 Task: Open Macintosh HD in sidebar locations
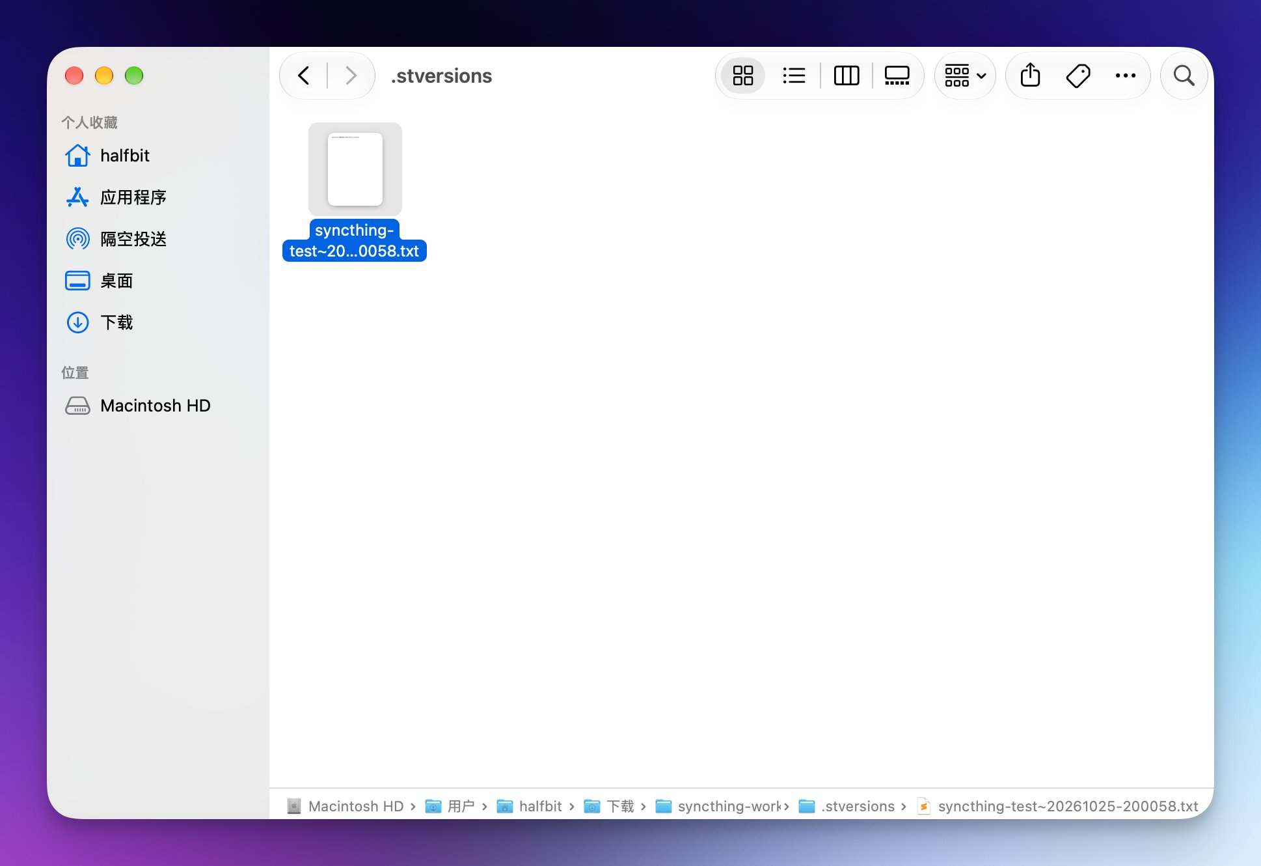(159, 406)
